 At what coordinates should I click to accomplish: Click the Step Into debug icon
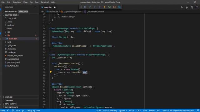coord(95,7)
